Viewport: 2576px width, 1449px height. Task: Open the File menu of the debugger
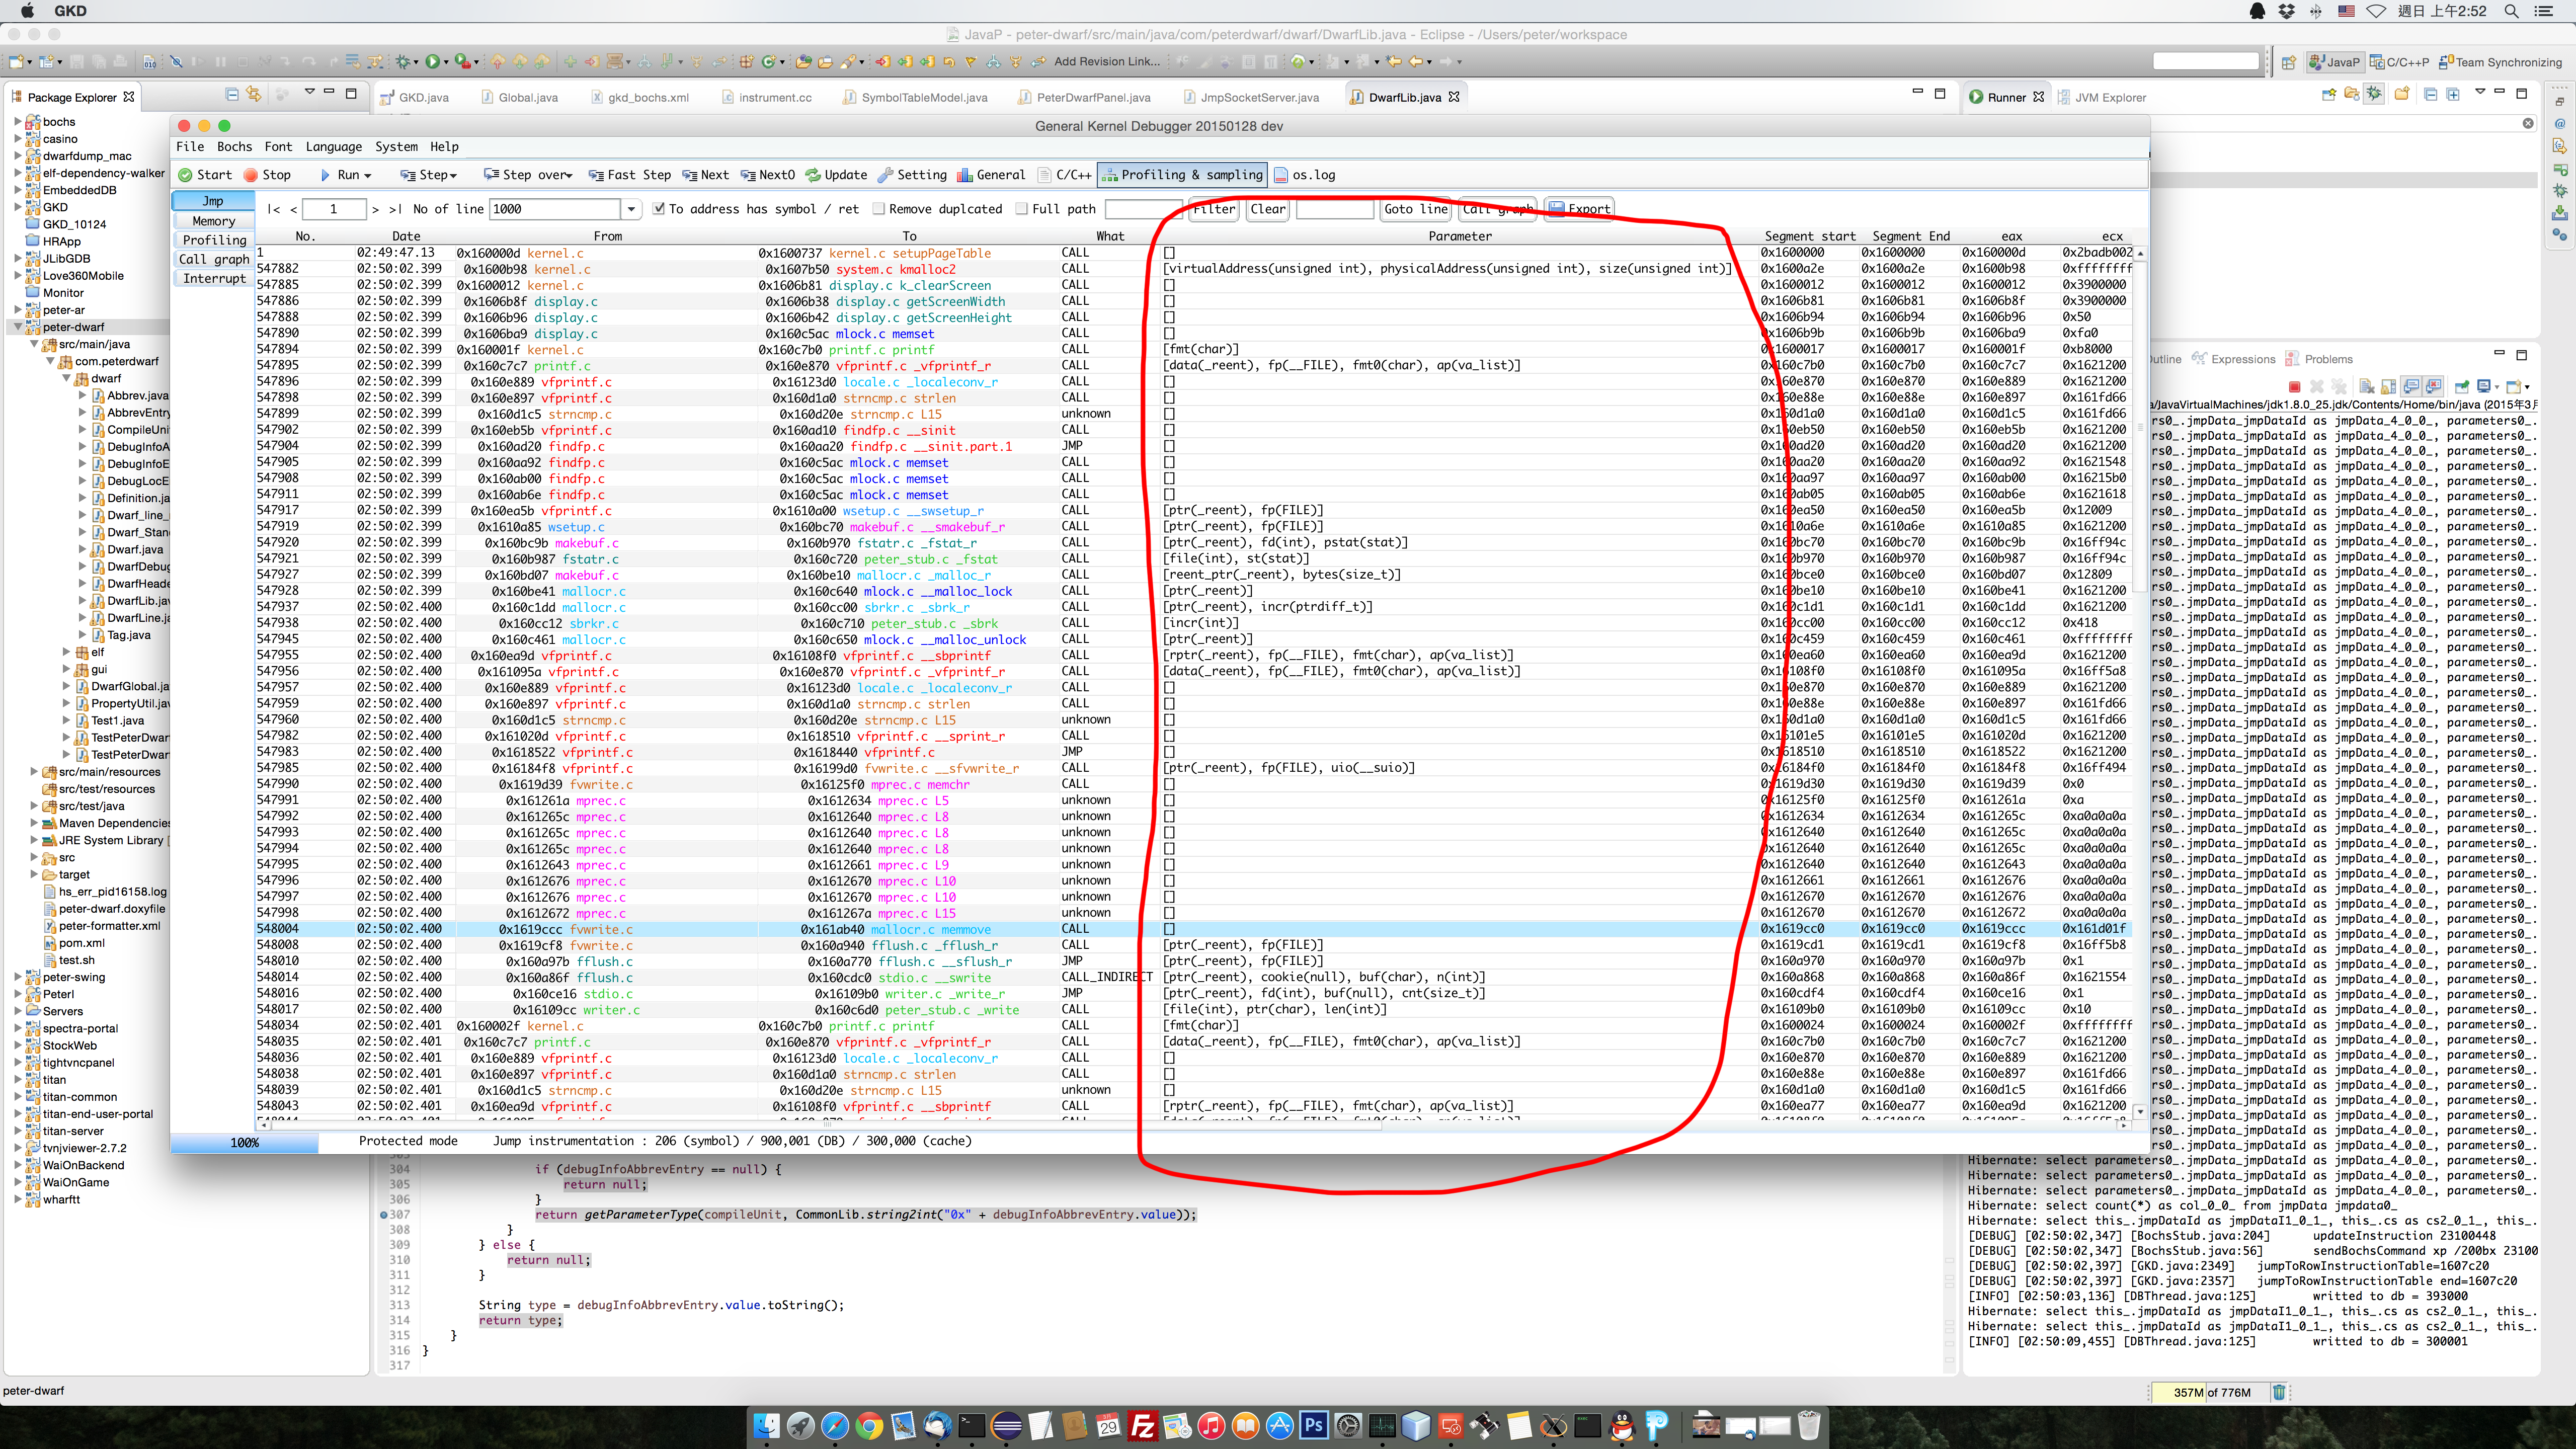(190, 147)
